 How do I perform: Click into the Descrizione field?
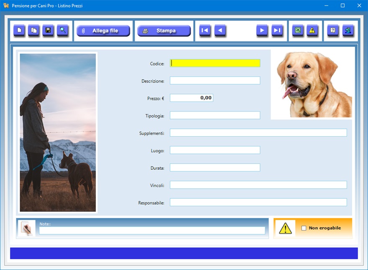[215, 80]
